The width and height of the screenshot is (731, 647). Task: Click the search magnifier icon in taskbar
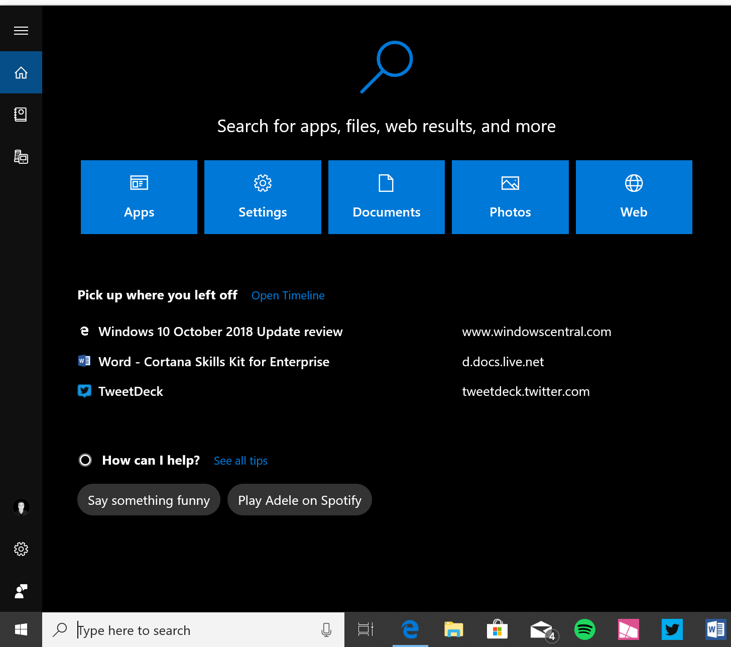[60, 629]
